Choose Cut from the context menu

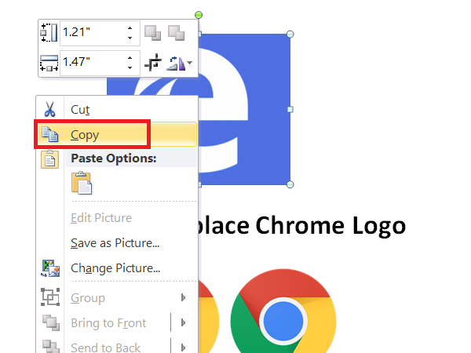point(117,109)
